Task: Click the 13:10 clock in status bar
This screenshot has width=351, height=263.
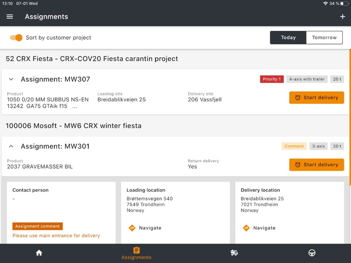Action: [7, 4]
